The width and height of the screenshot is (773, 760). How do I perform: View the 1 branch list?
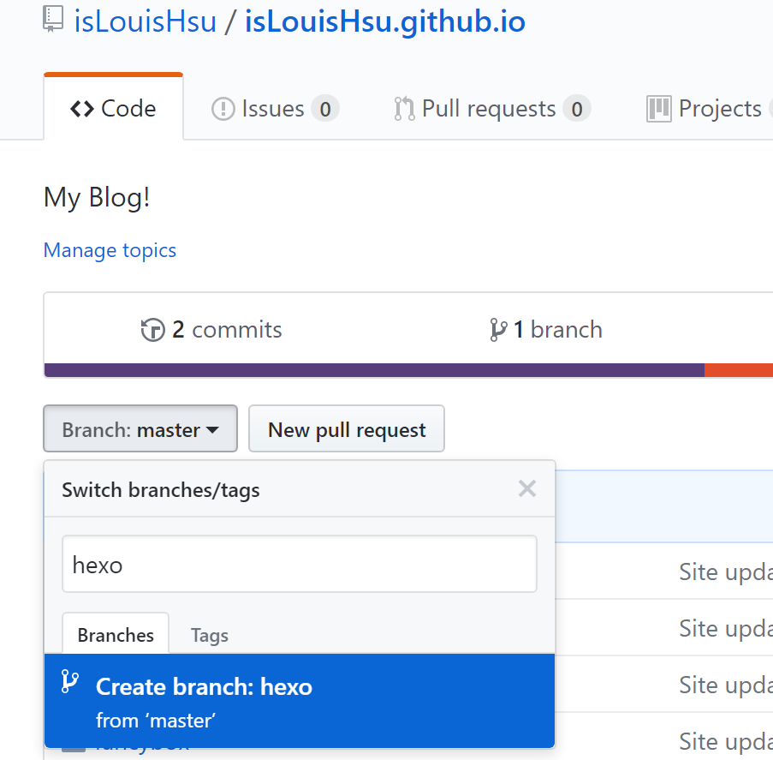[x=546, y=330]
